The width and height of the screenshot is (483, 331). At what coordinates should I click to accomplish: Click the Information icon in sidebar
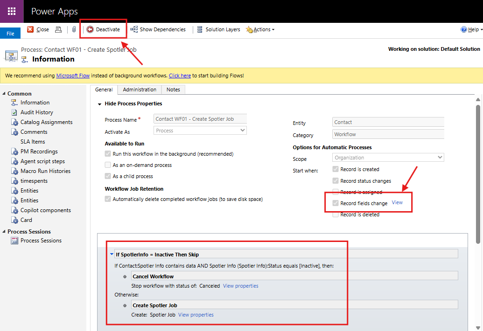(14, 103)
